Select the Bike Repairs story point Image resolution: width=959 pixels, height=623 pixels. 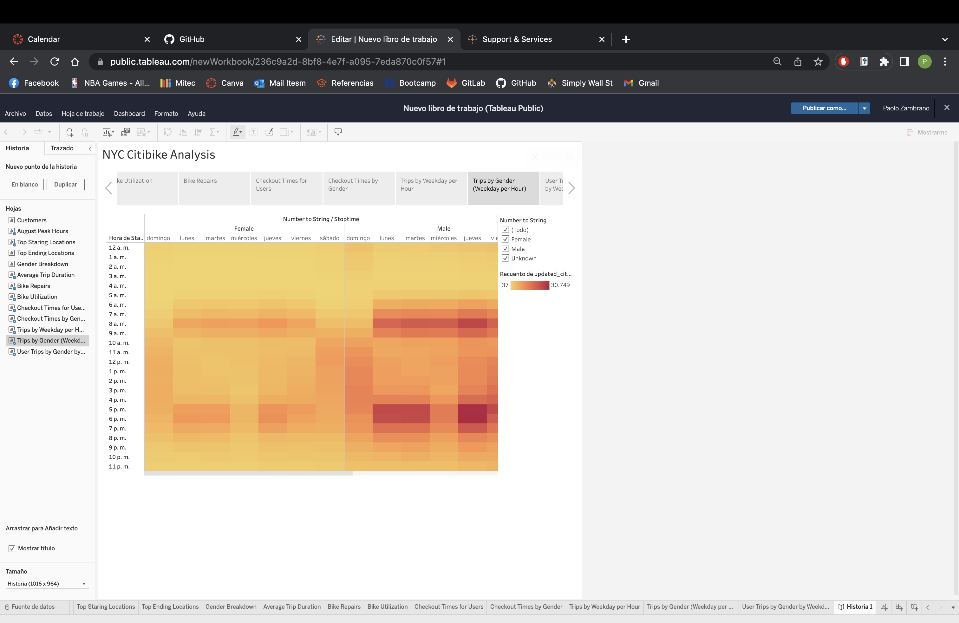[214, 188]
